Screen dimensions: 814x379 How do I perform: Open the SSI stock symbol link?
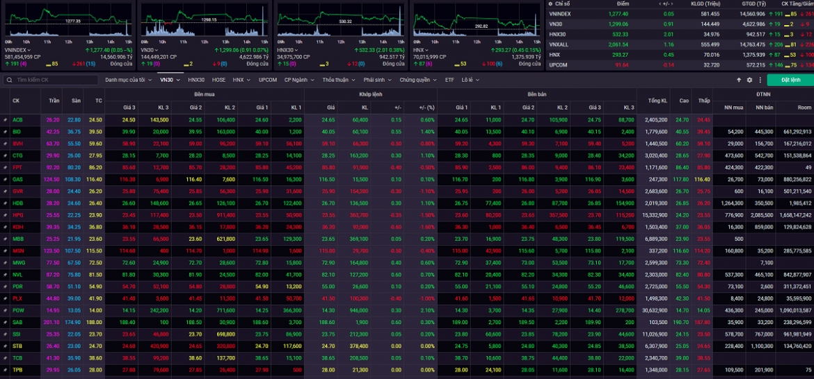coord(17,334)
